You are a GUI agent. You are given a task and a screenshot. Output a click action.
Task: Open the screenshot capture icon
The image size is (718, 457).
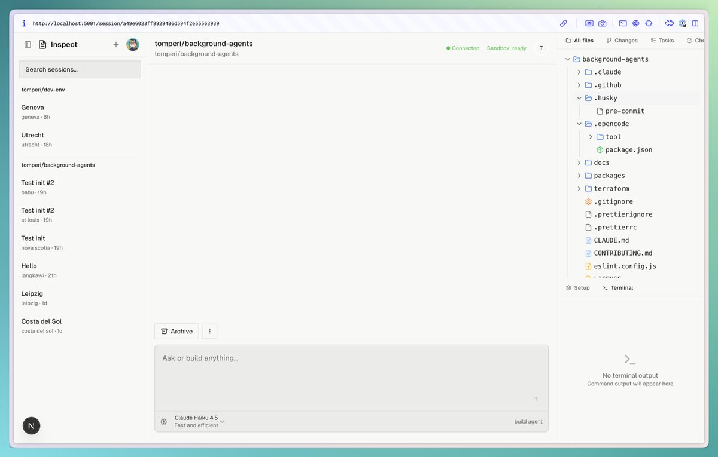point(589,23)
